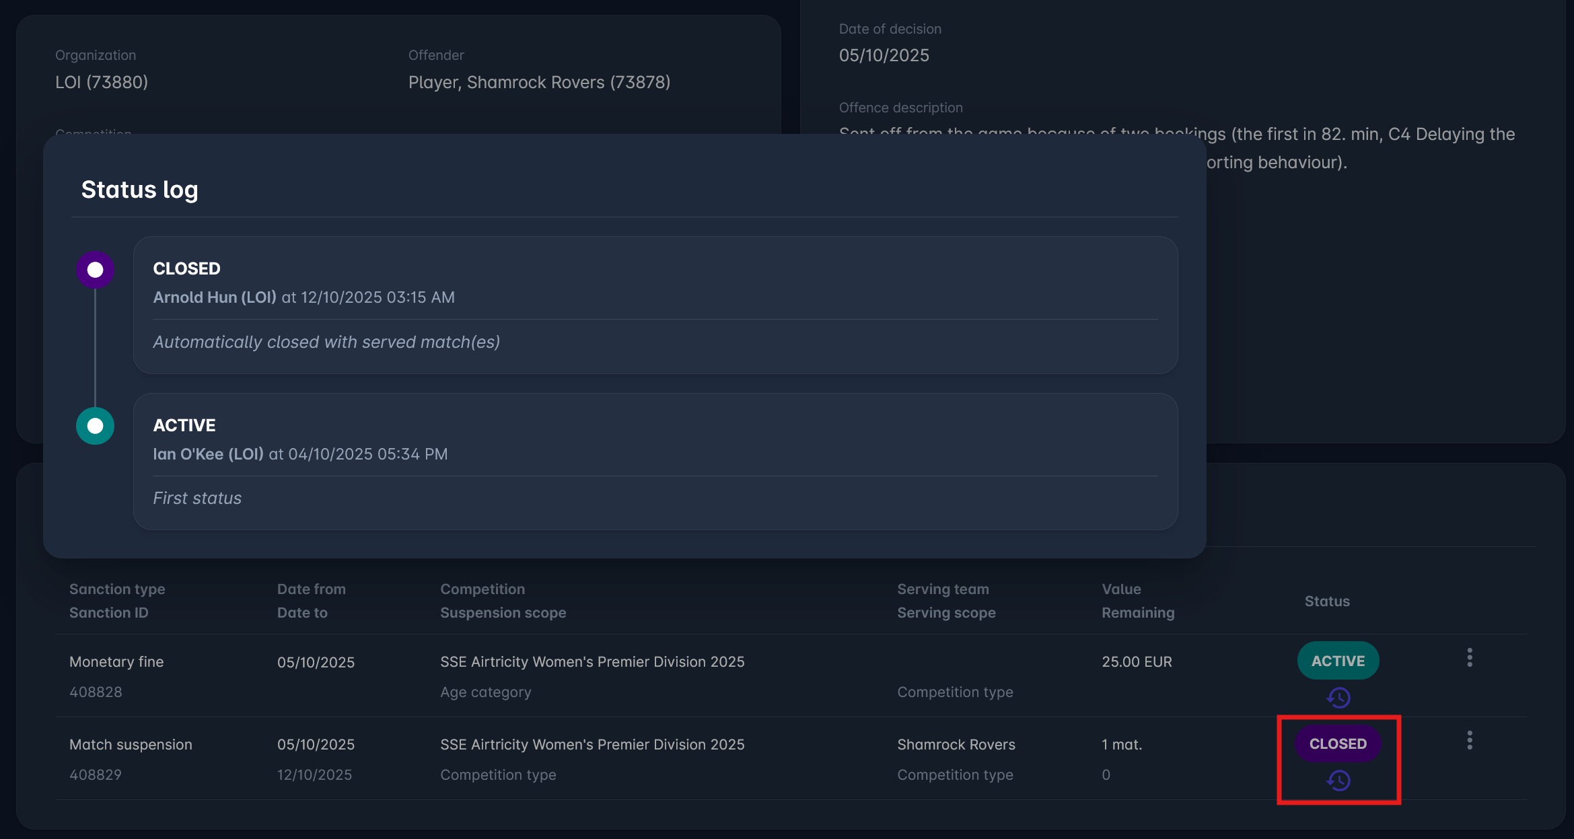Open status history for Monetary fine
Viewport: 1574px width, 839px height.
pos(1338,698)
